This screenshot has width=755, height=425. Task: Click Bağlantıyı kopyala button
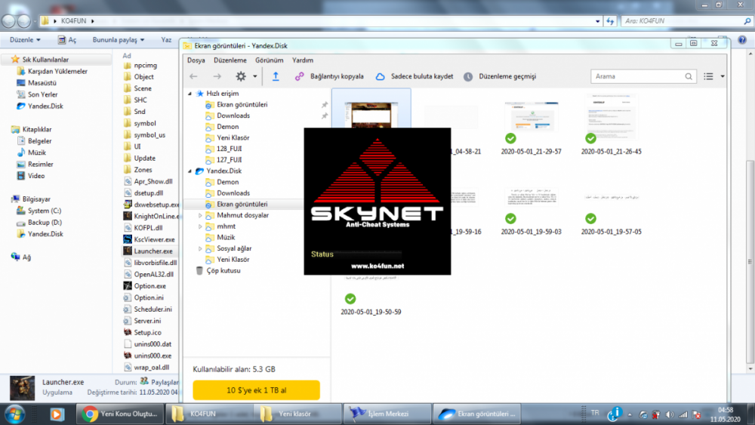point(329,76)
